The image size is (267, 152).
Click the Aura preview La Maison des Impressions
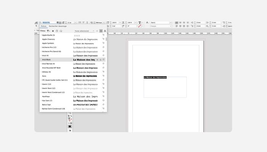pyautogui.click(x=85, y=76)
